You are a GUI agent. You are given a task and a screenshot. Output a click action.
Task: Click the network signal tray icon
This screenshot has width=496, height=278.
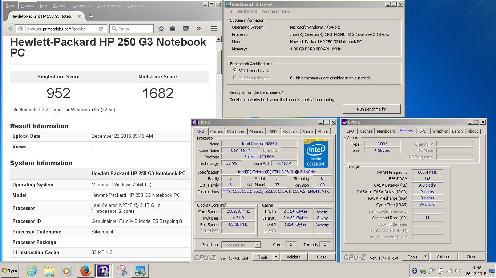tap(449, 271)
